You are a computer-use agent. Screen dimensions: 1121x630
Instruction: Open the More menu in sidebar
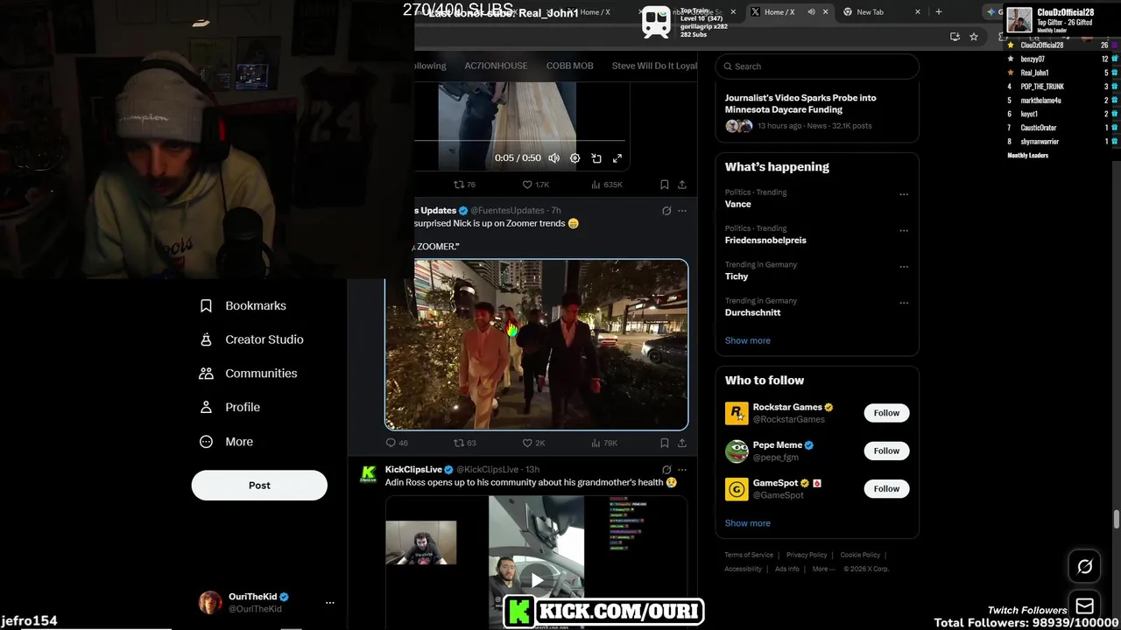pyautogui.click(x=226, y=442)
